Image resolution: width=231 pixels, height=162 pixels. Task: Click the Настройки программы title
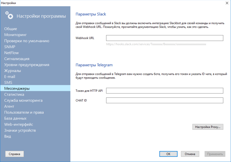(41, 16)
